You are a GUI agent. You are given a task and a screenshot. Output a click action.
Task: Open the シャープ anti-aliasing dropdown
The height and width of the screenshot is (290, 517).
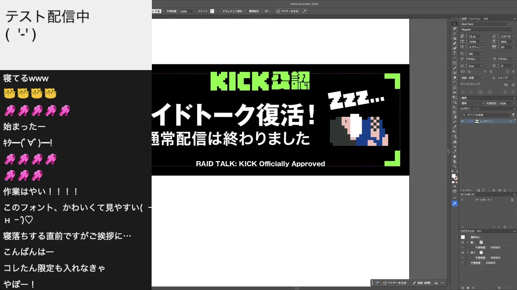pyautogui.click(x=506, y=78)
